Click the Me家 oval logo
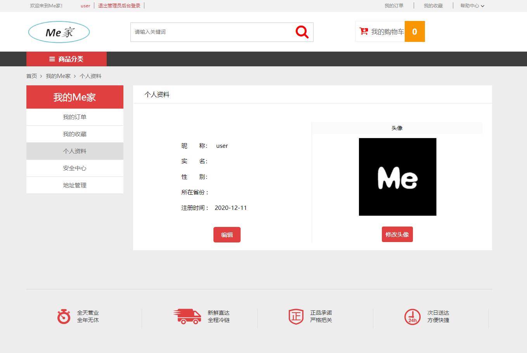Viewport: 527px width, 353px height. (x=58, y=32)
